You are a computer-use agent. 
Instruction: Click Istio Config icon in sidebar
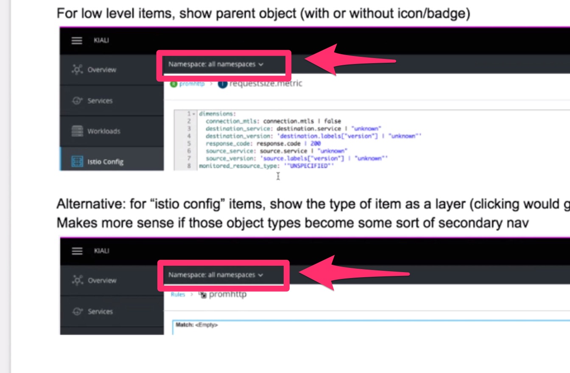[77, 161]
